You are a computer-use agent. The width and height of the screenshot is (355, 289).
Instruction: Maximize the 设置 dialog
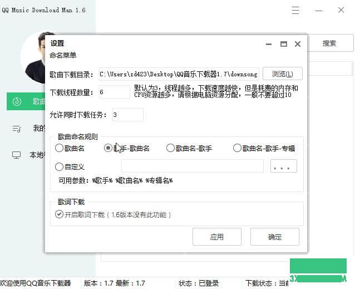point(284,44)
